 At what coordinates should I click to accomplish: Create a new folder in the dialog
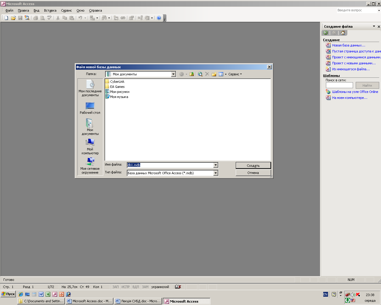pyautogui.click(x=214, y=74)
